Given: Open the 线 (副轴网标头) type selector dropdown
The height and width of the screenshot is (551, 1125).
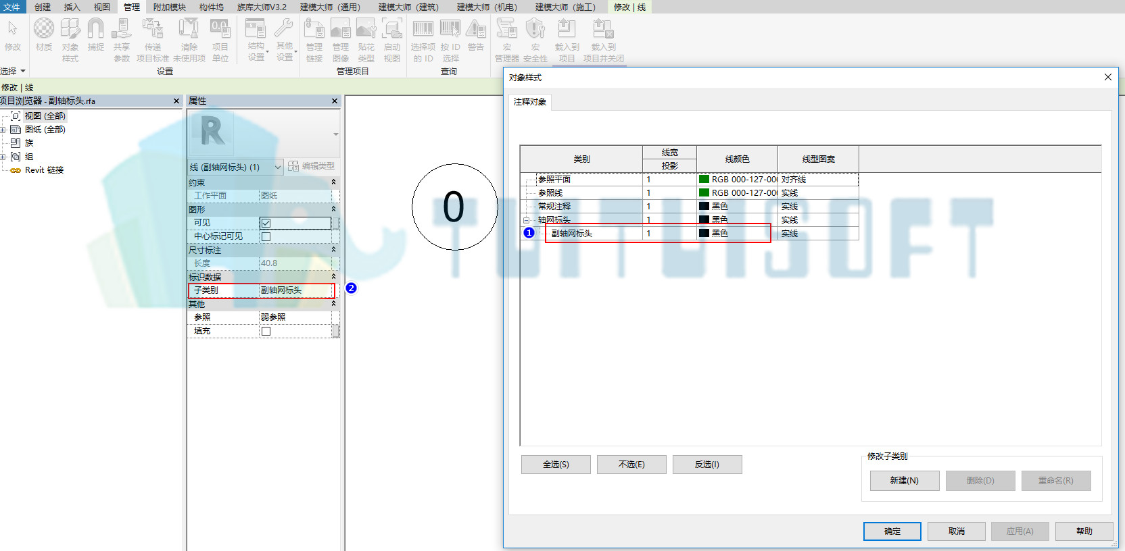Looking at the screenshot, I should click(235, 167).
